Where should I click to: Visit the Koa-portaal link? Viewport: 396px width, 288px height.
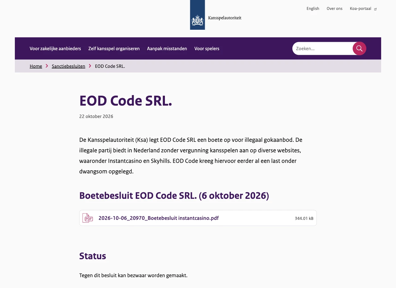(x=360, y=9)
